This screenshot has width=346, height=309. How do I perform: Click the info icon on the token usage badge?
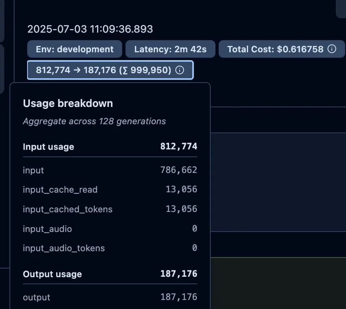coord(179,70)
